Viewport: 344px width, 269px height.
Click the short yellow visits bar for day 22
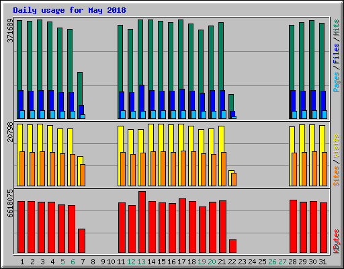(x=231, y=178)
